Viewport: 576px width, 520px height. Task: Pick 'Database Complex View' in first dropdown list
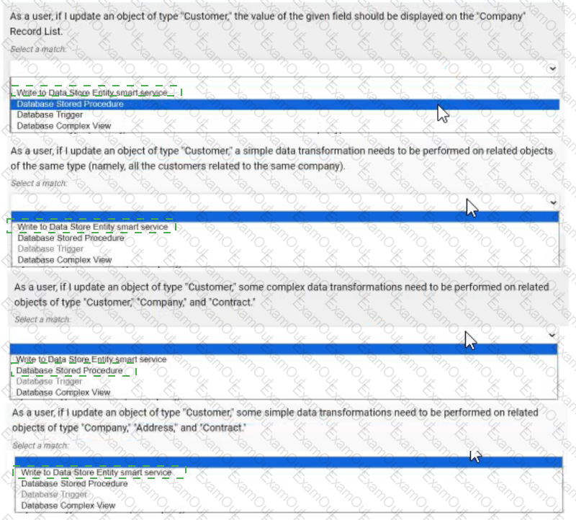(x=63, y=126)
